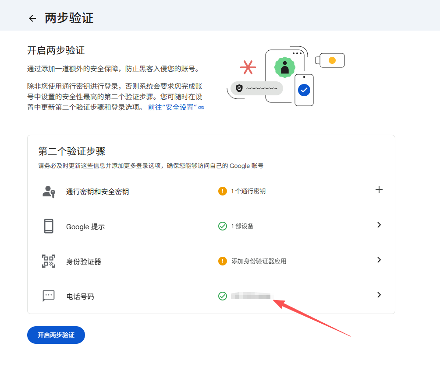The width and height of the screenshot is (440, 370).
Task: Expand the 身份验证器 row chevron
Action: pyautogui.click(x=379, y=260)
